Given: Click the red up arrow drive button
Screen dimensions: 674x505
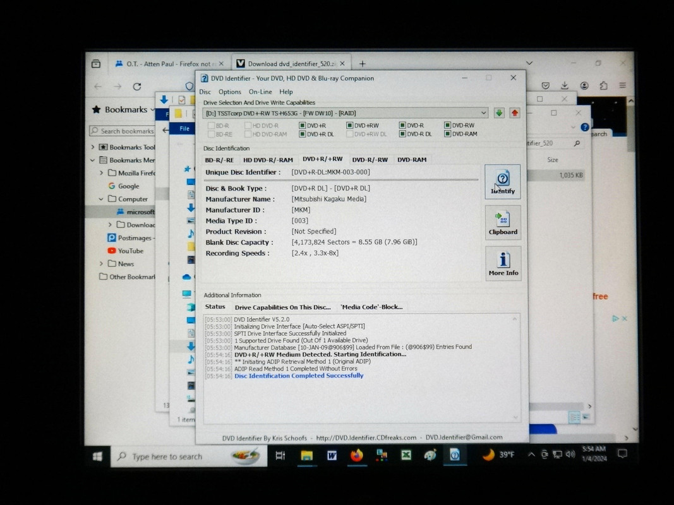Looking at the screenshot, I should click(x=515, y=113).
